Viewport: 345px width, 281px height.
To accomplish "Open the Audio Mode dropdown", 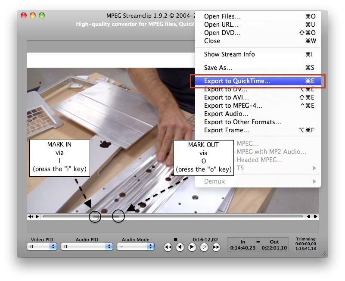I will 136,247.
